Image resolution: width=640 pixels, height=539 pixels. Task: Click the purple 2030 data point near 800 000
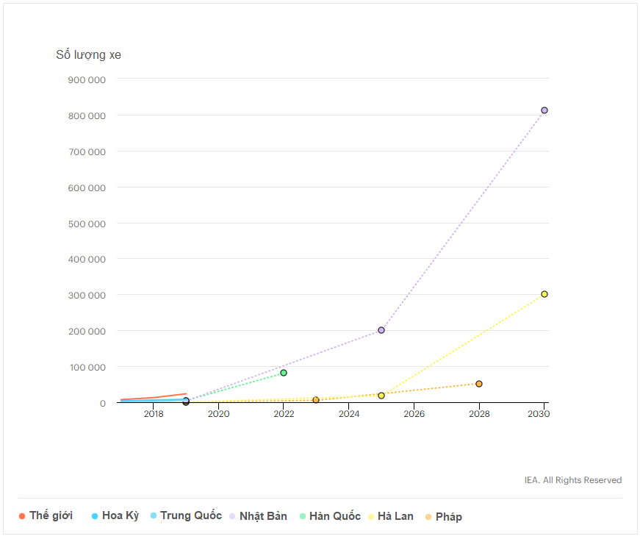(544, 110)
